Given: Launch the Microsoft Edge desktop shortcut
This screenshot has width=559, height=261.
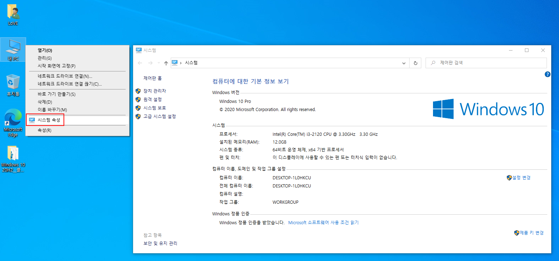Looking at the screenshot, I should (13, 123).
